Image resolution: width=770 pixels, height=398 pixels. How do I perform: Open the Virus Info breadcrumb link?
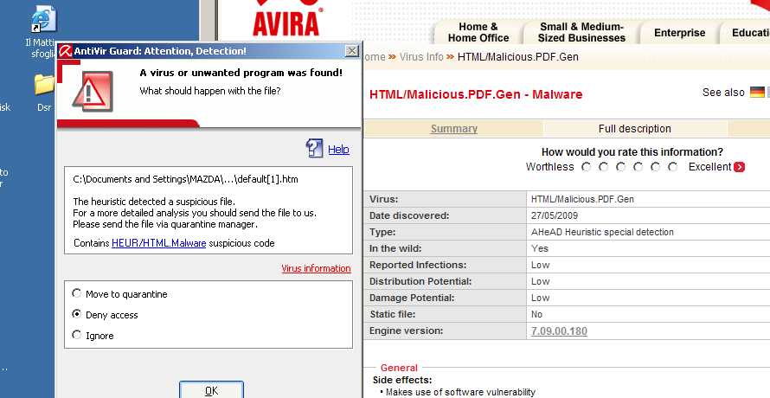click(x=421, y=57)
